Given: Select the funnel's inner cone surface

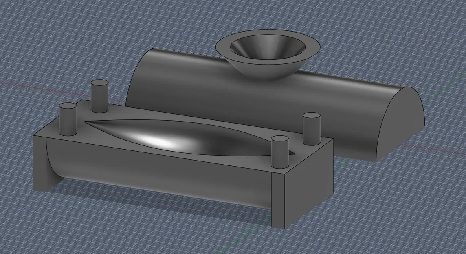Looking at the screenshot, I should point(268,46).
